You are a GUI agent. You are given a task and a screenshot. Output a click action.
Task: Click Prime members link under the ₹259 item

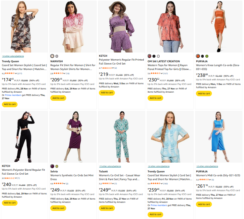158,205
